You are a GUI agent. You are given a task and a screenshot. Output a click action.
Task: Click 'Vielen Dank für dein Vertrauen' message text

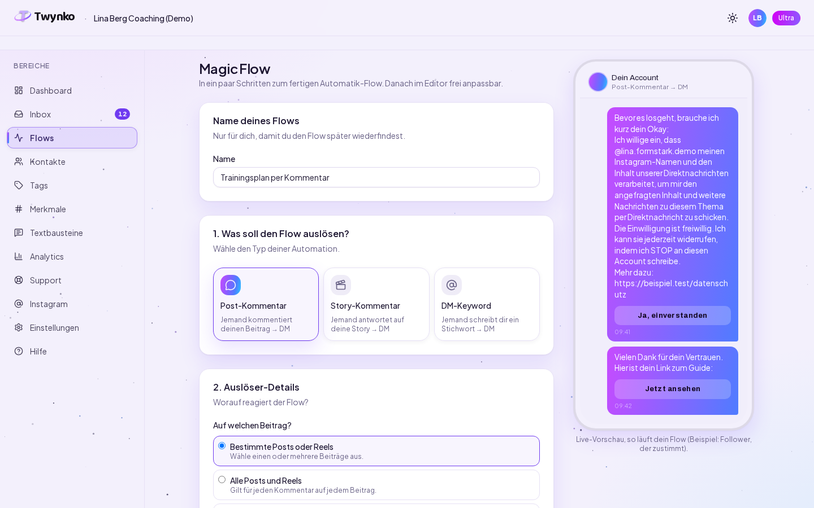click(x=669, y=362)
